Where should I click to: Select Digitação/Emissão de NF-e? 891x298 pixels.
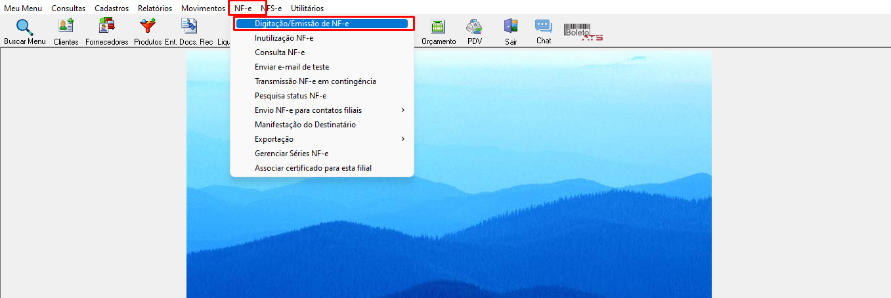pyautogui.click(x=322, y=24)
